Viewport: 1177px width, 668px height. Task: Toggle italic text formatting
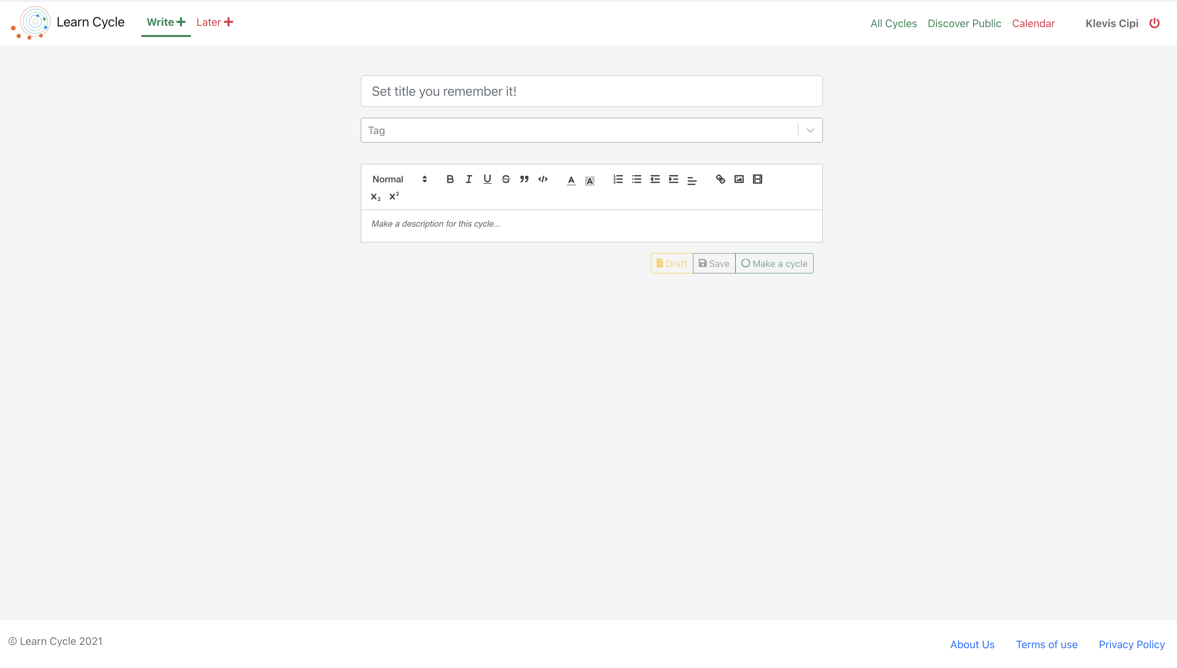[468, 179]
